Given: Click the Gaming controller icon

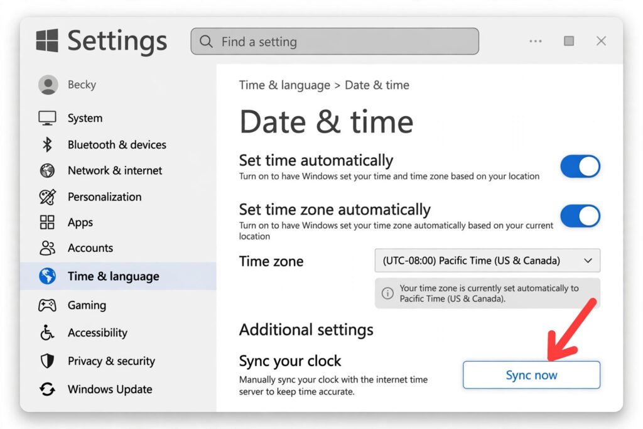Looking at the screenshot, I should point(47,305).
